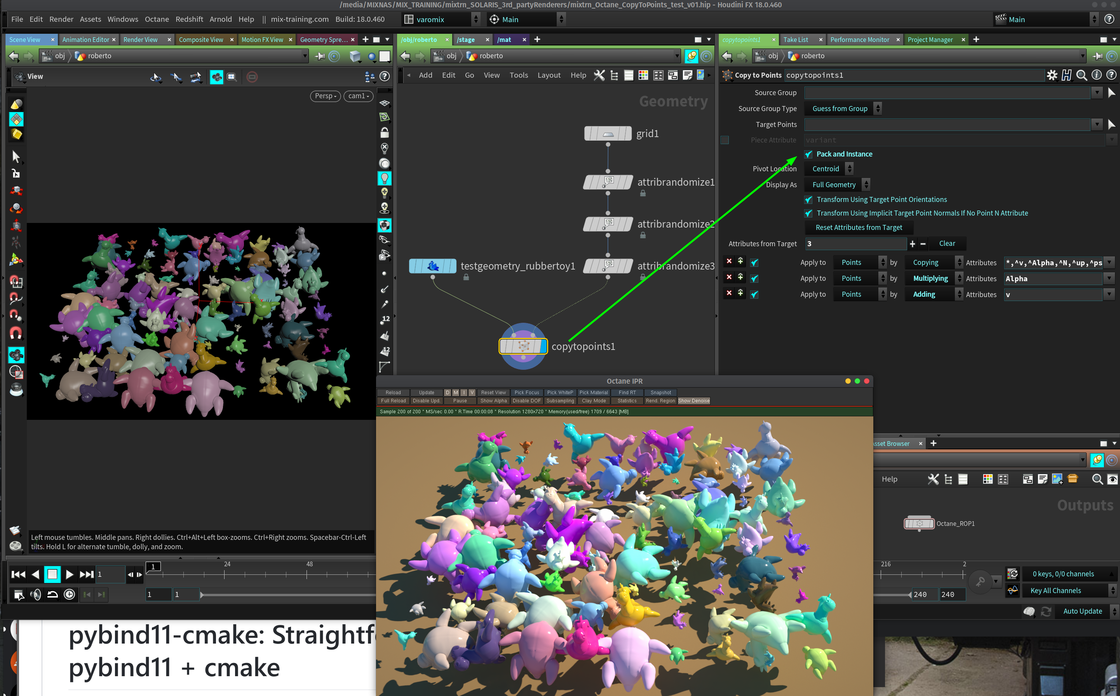Click the viewport help question mark icon
The width and height of the screenshot is (1120, 696).
click(384, 77)
